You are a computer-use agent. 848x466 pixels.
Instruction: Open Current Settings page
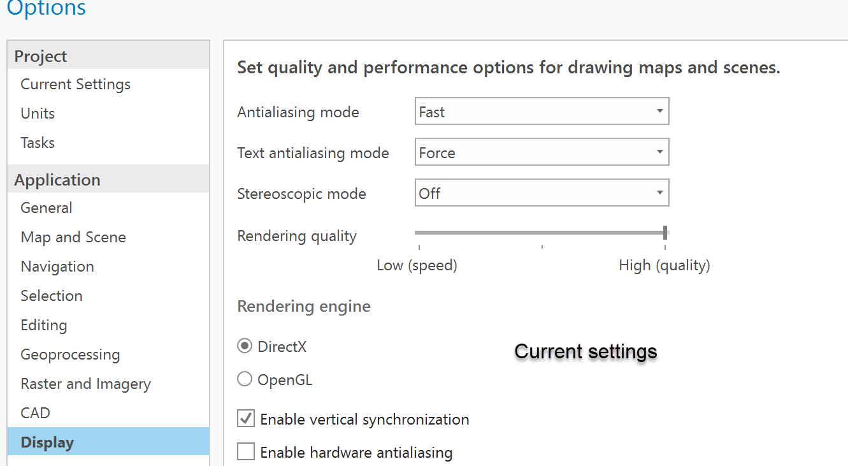(x=75, y=84)
